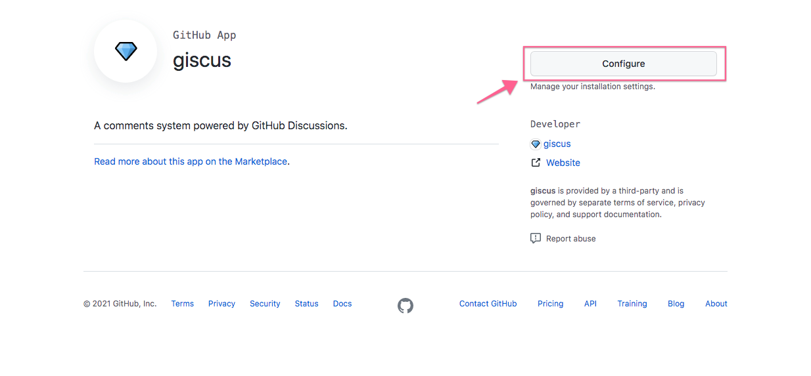811x376 pixels.
Task: View the Pricing footer link
Action: (550, 304)
